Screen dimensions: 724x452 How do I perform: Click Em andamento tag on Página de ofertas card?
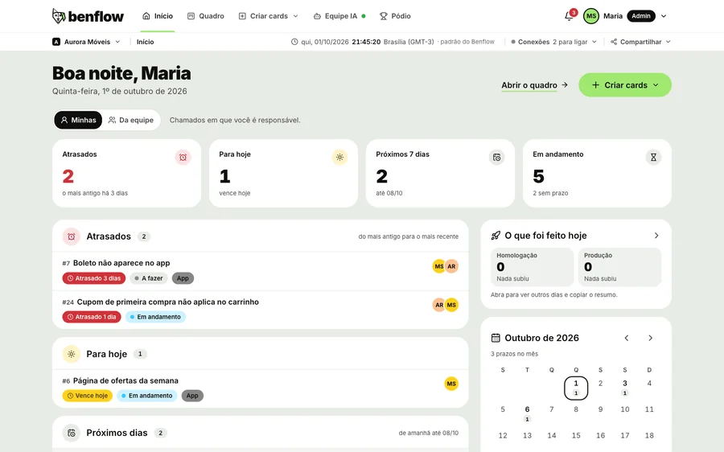(147, 396)
